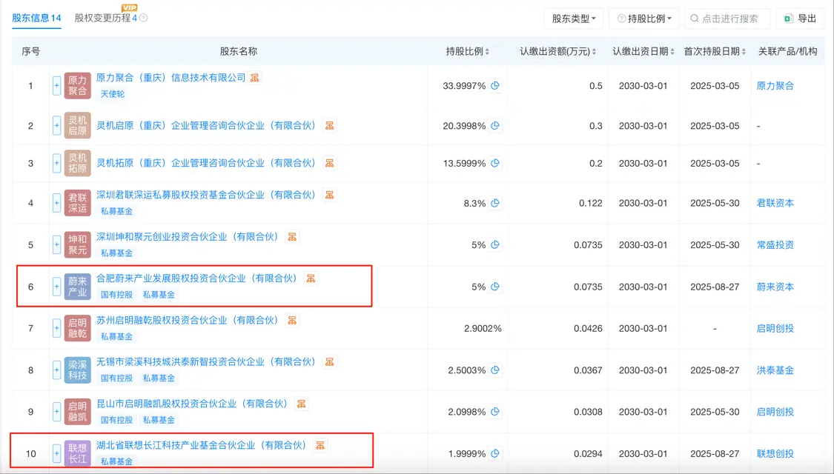The image size is (834, 474).
Task: Click the equity chart icon after 湖北省联想长江 name
Action: (x=319, y=445)
